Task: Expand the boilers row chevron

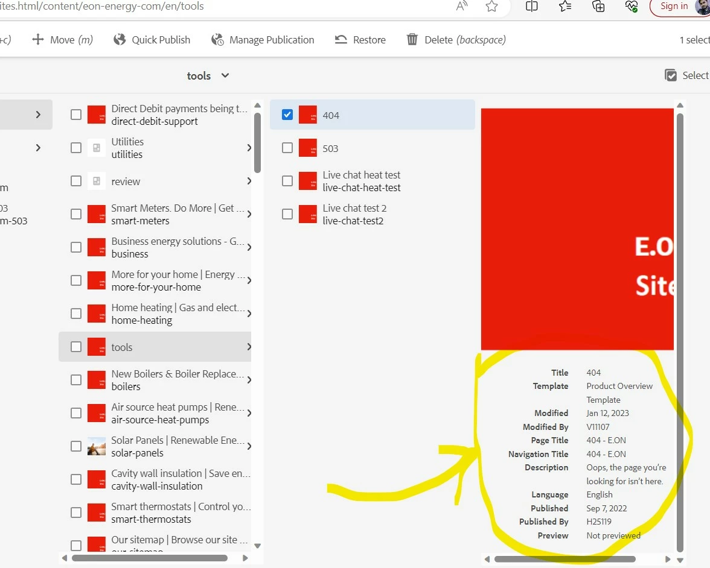Action: coord(249,380)
